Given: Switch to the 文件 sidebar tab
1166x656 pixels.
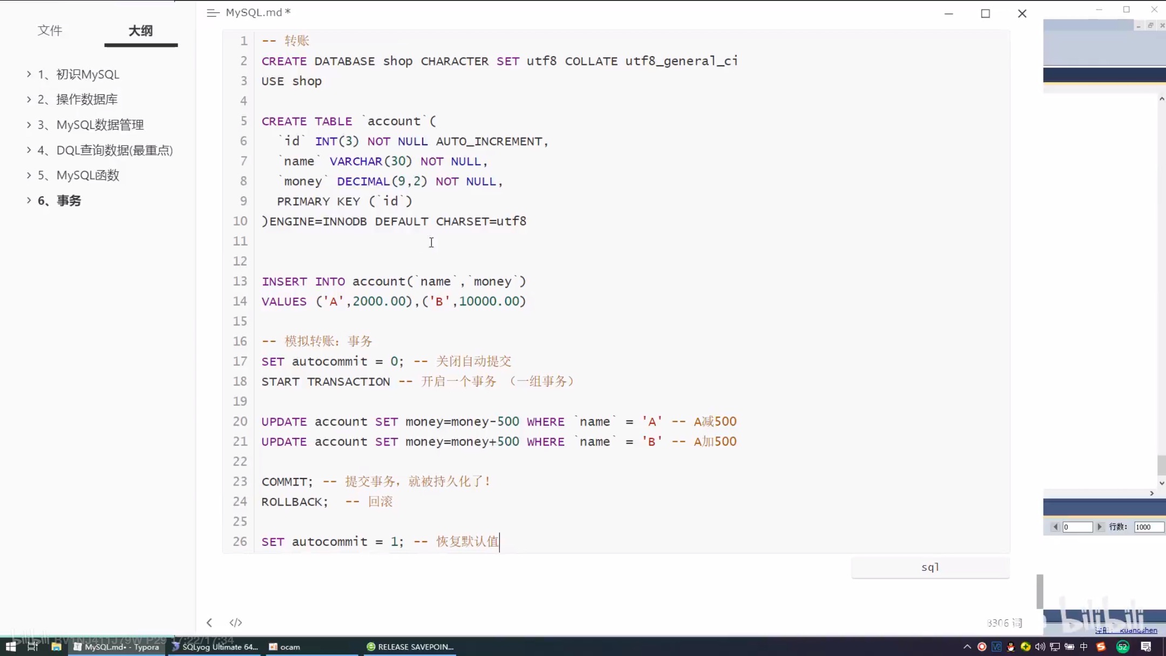Looking at the screenshot, I should point(50,31).
